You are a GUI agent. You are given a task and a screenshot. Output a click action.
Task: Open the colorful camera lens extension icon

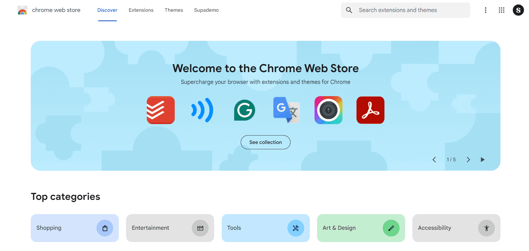(329, 110)
